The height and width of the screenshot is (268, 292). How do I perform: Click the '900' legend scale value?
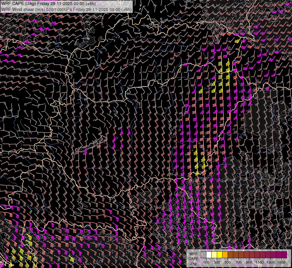pos(249,262)
